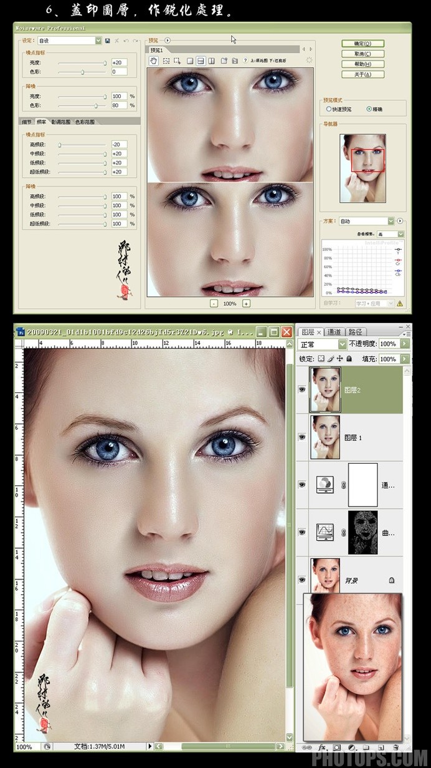
Task: Click the round arrow button next to 预览 label
Action: [168, 40]
